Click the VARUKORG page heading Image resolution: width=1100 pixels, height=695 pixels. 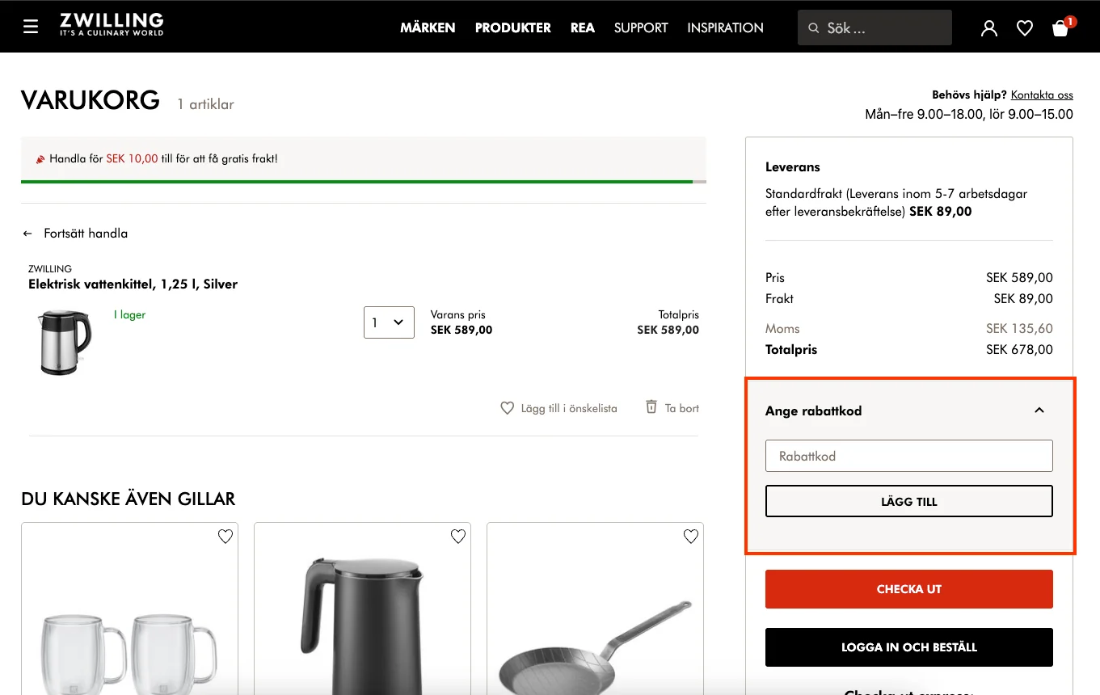coord(91,100)
